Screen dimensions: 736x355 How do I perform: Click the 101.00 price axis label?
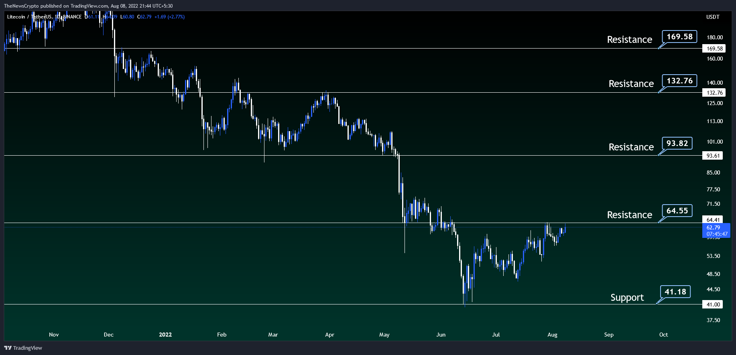(714, 142)
